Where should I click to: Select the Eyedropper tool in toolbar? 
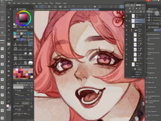click(9, 21)
